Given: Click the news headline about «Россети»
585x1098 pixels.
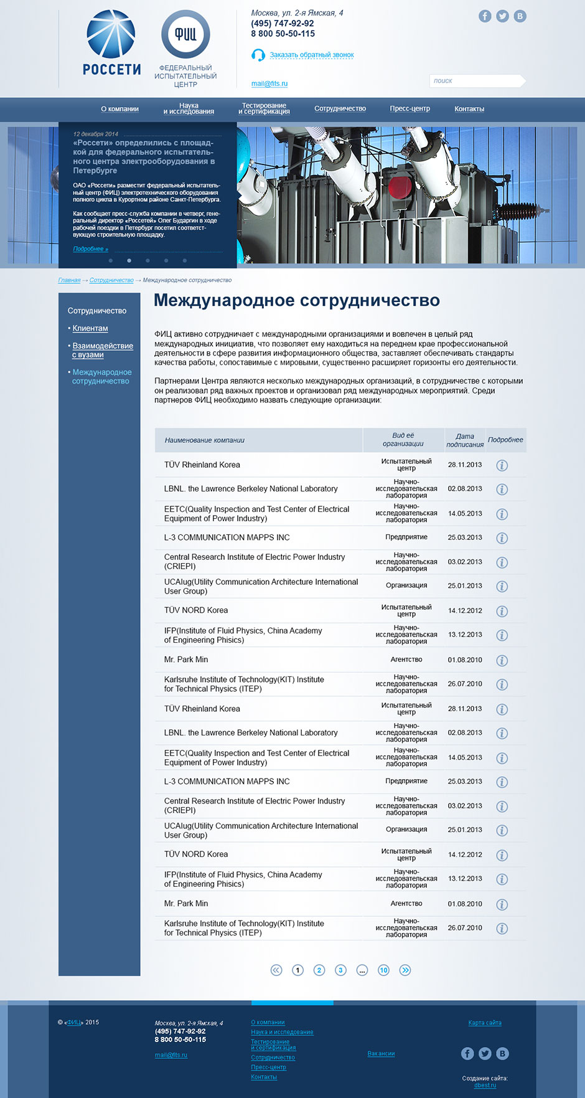Looking at the screenshot, I should coord(145,156).
